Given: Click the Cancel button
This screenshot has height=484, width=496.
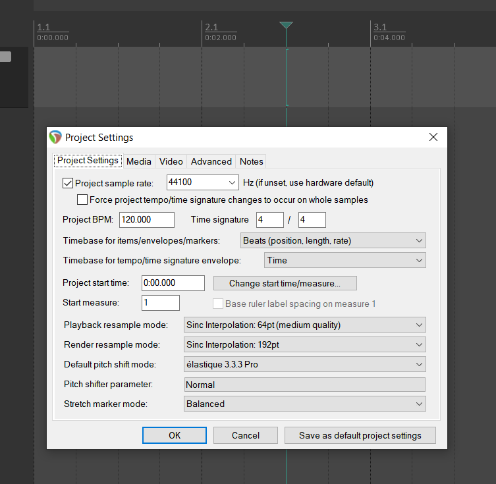Looking at the screenshot, I should 246,435.
